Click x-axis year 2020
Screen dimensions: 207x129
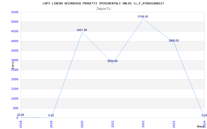[x=82, y=124]
